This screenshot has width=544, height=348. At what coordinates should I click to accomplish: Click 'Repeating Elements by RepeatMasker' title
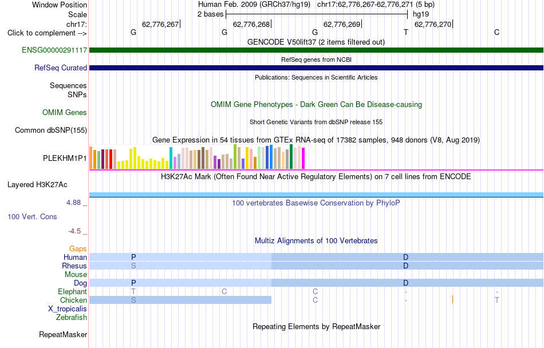[317, 326]
